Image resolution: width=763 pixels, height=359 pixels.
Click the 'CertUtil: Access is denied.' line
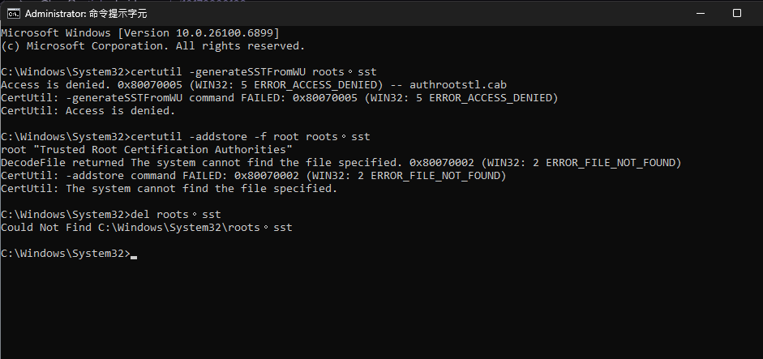point(88,111)
